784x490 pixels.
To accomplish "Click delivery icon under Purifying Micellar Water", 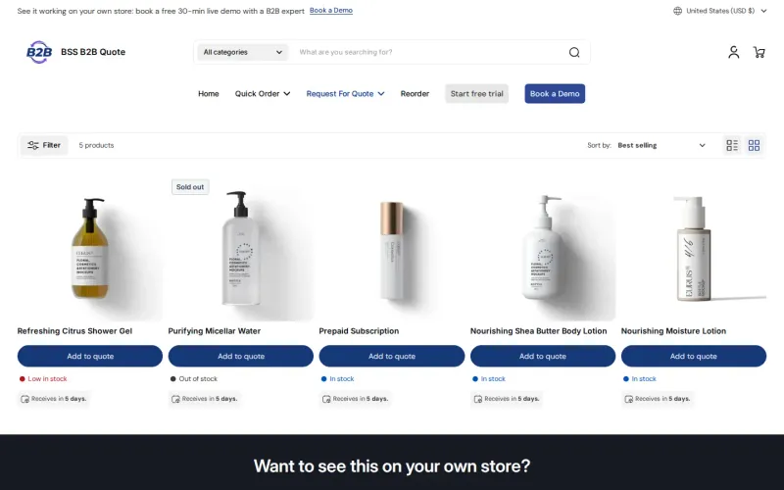I will 176,399.
